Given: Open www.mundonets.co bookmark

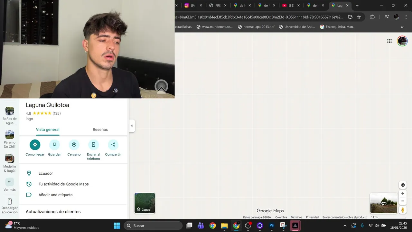Looking at the screenshot, I should tap(214, 27).
